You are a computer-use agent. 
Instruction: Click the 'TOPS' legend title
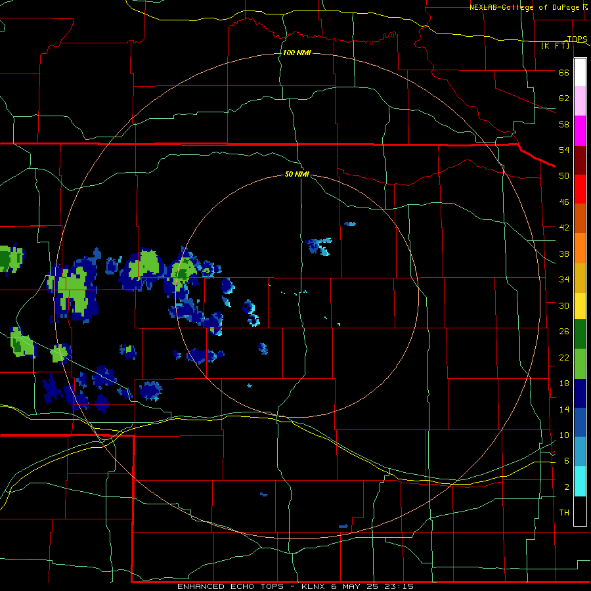577,39
